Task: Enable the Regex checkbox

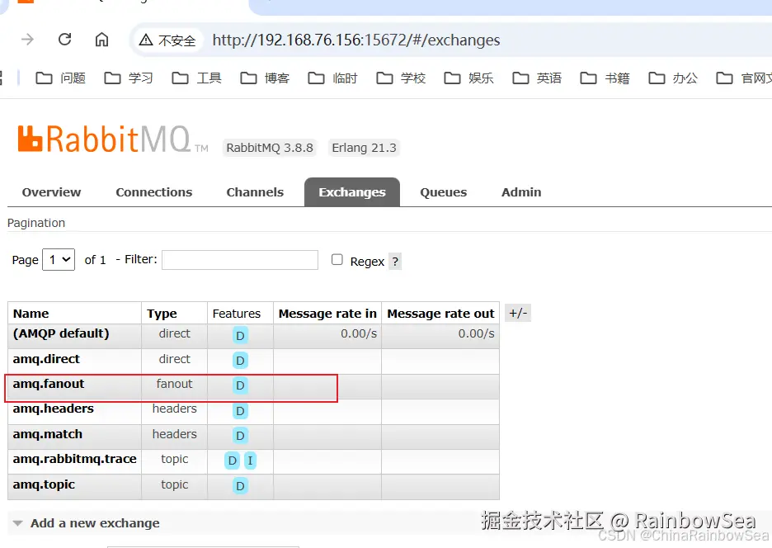Action: (x=337, y=260)
